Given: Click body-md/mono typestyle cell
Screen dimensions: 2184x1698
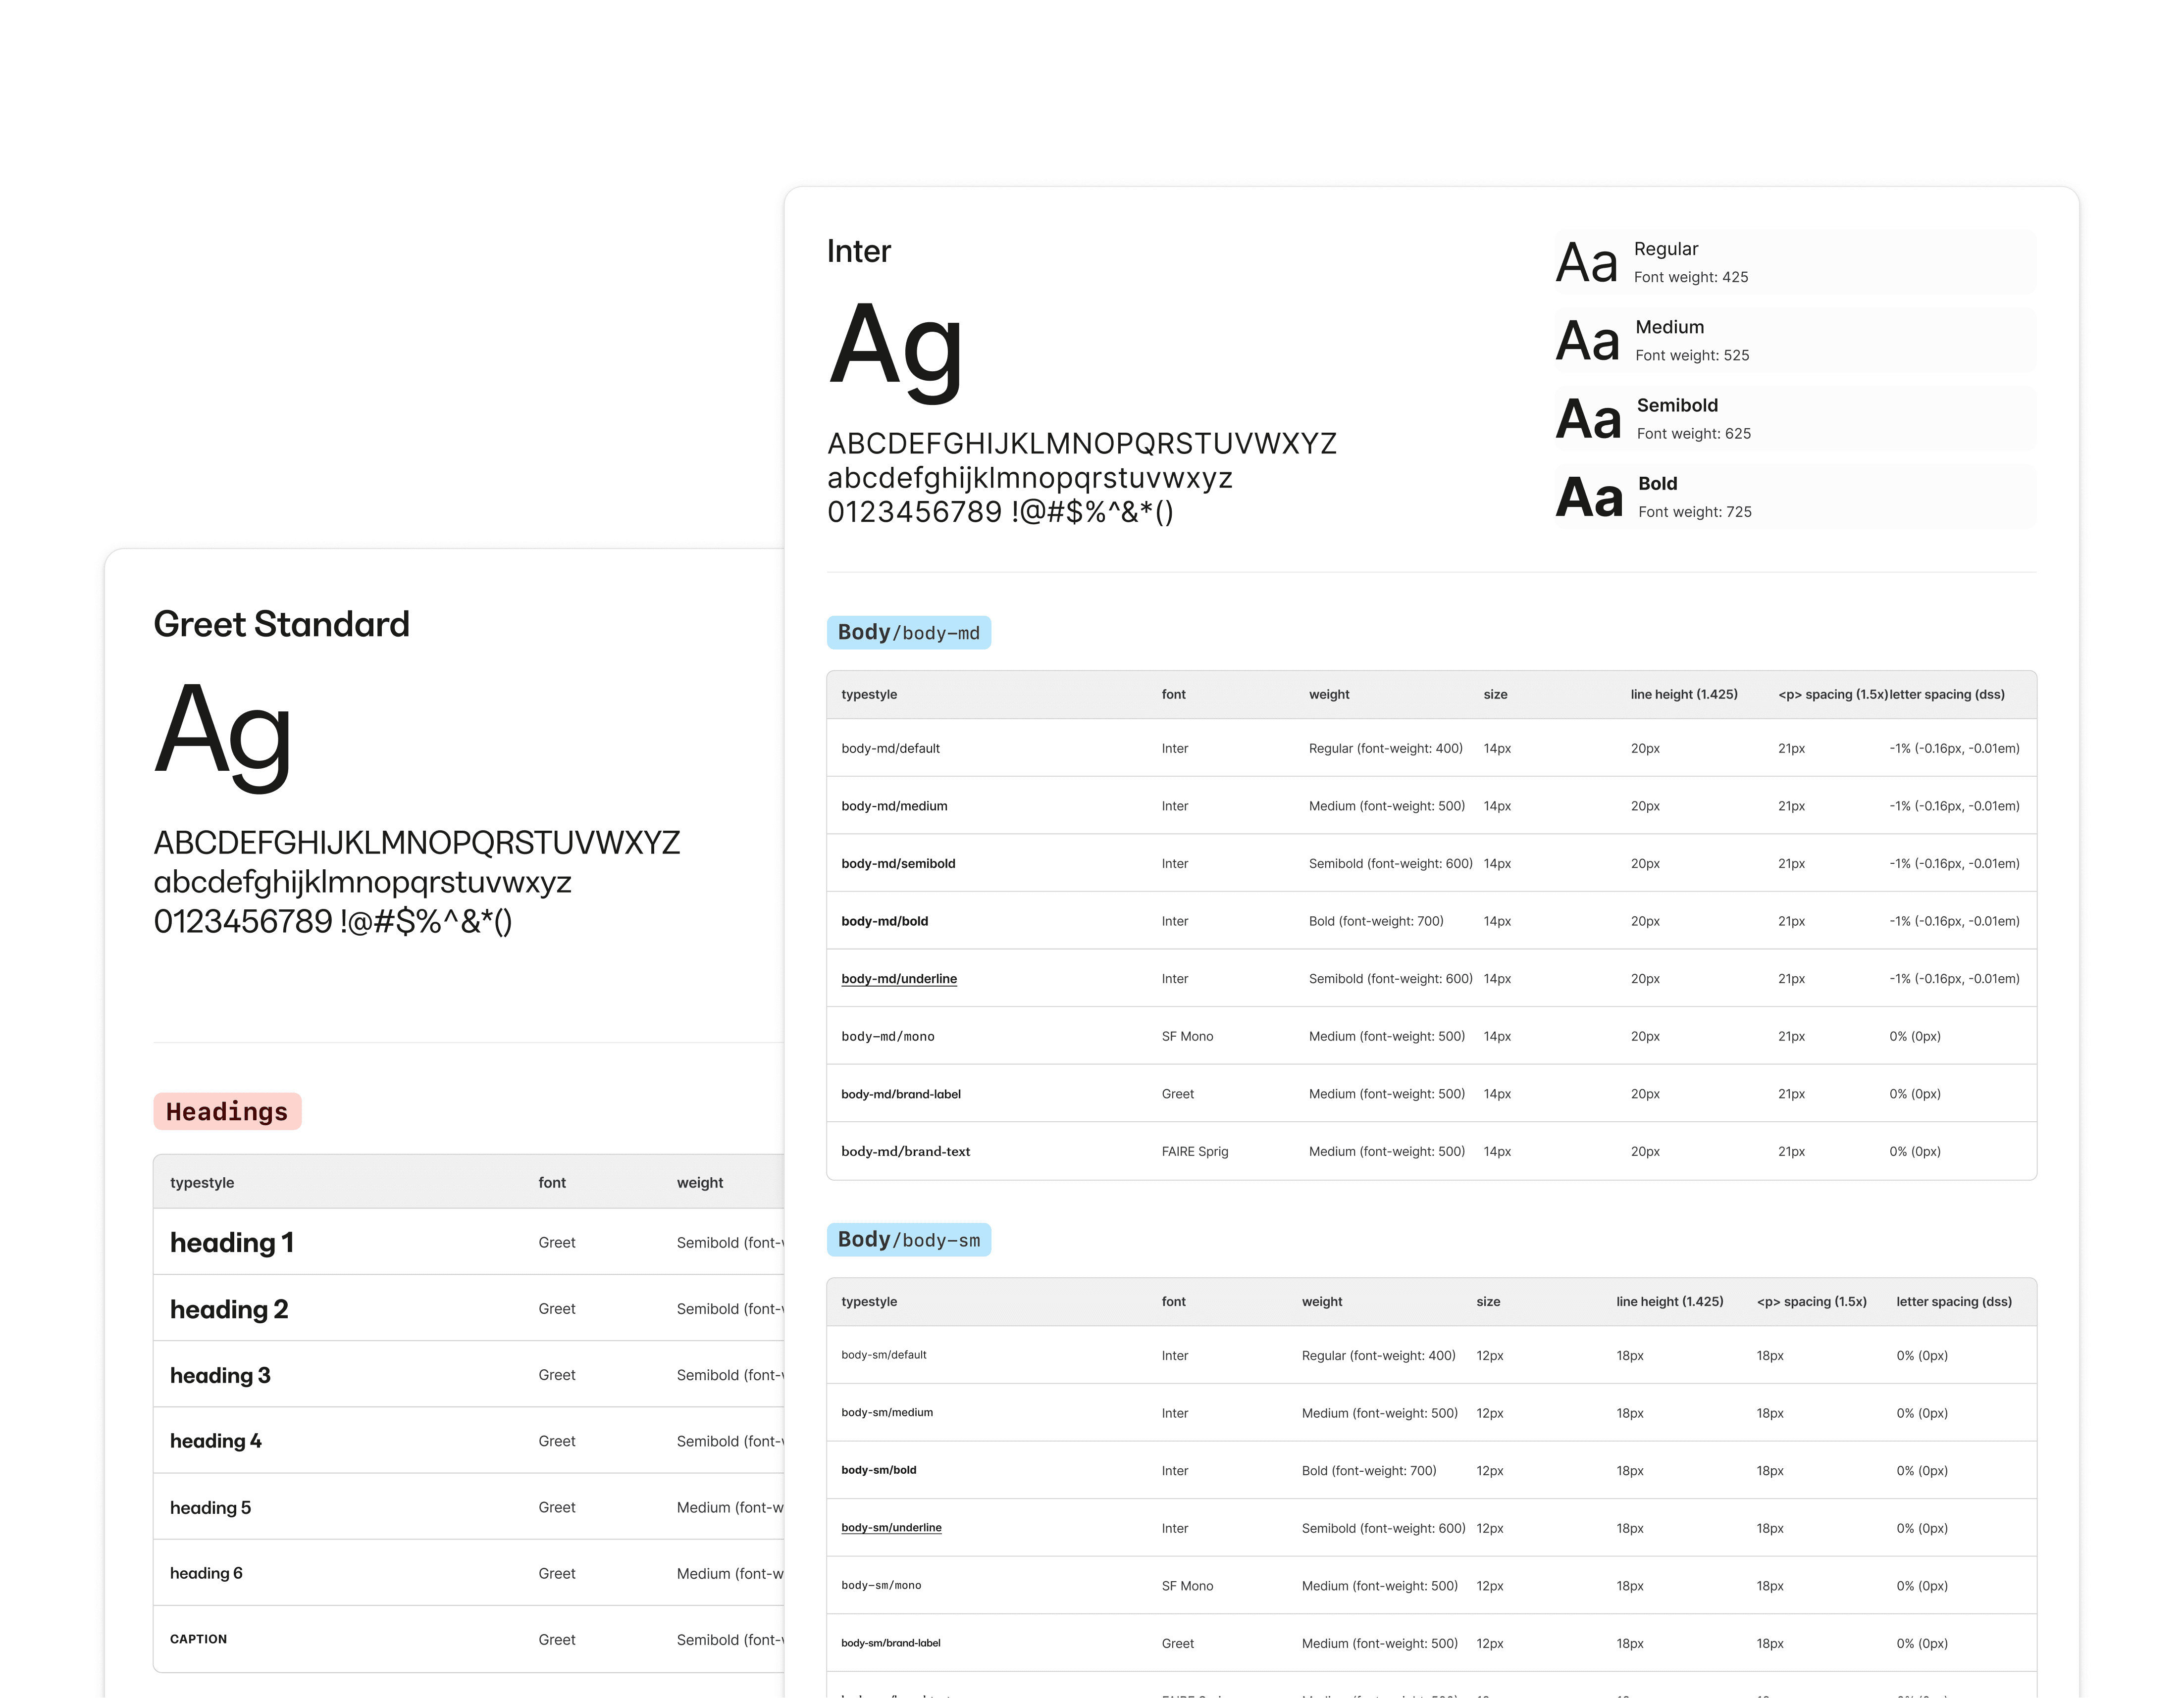Looking at the screenshot, I should 888,1037.
